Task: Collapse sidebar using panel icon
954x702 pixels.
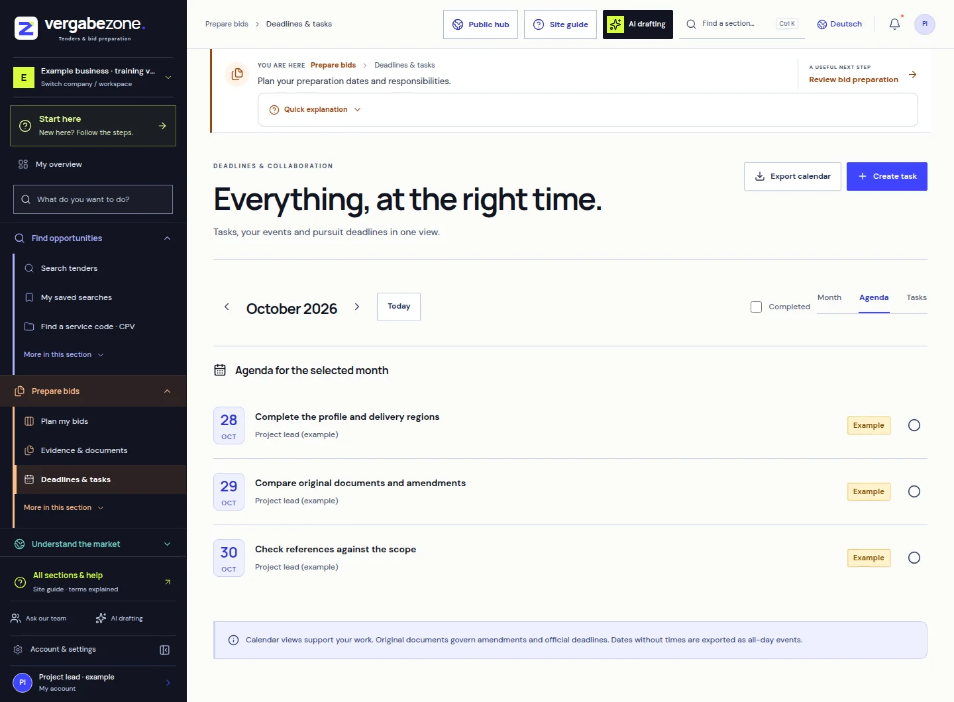Action: [165, 650]
